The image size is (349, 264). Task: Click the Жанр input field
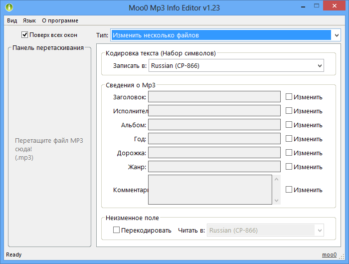coord(214,167)
